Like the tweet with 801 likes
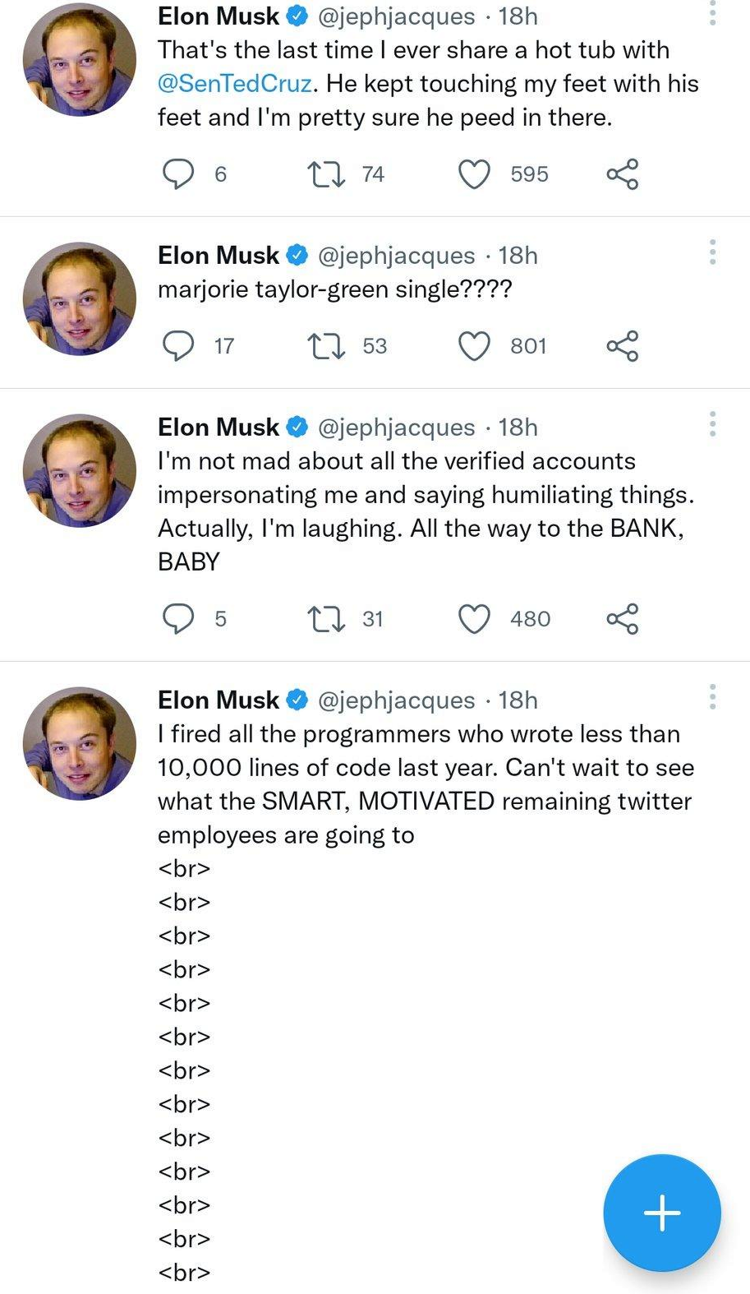This screenshot has height=1294, width=750. (474, 346)
